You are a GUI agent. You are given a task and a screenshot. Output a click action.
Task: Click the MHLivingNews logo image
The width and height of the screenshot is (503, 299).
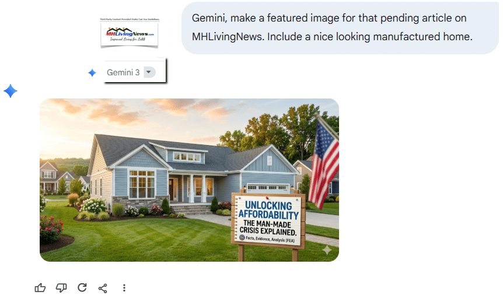(130, 35)
